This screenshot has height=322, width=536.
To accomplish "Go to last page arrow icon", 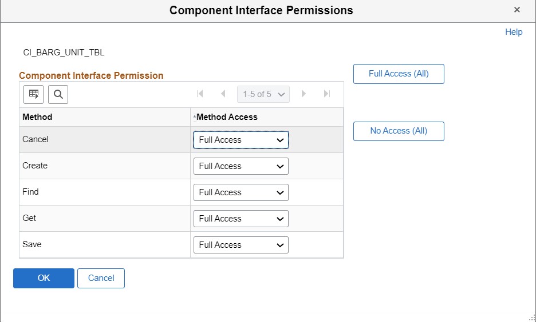I will (327, 94).
